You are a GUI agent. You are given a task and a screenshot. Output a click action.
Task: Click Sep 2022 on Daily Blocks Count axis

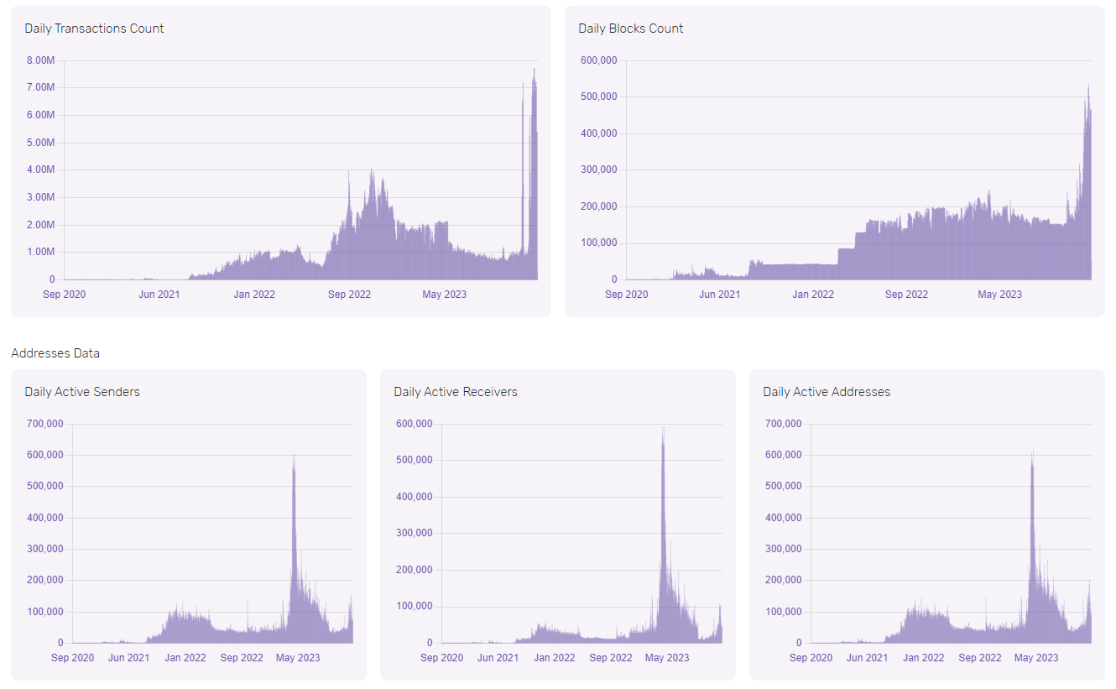coord(906,295)
